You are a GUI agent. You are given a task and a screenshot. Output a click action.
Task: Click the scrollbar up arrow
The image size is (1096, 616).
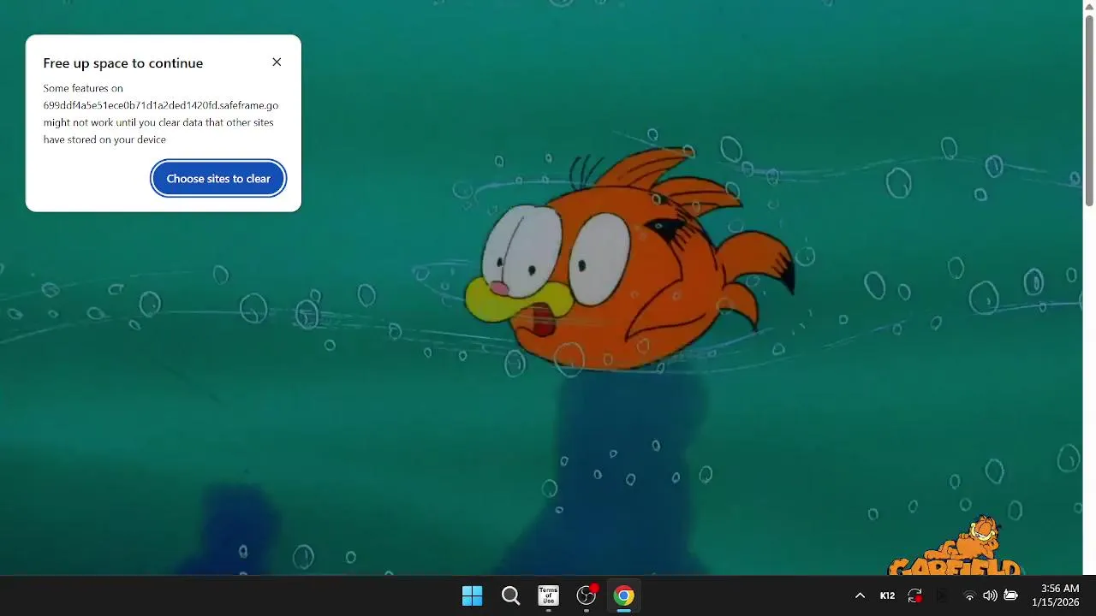pyautogui.click(x=1089, y=6)
